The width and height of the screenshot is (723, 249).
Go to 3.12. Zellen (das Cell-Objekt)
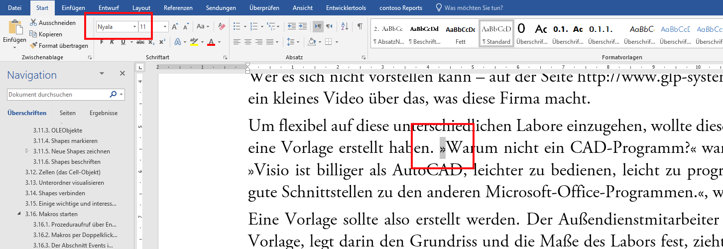point(63,172)
